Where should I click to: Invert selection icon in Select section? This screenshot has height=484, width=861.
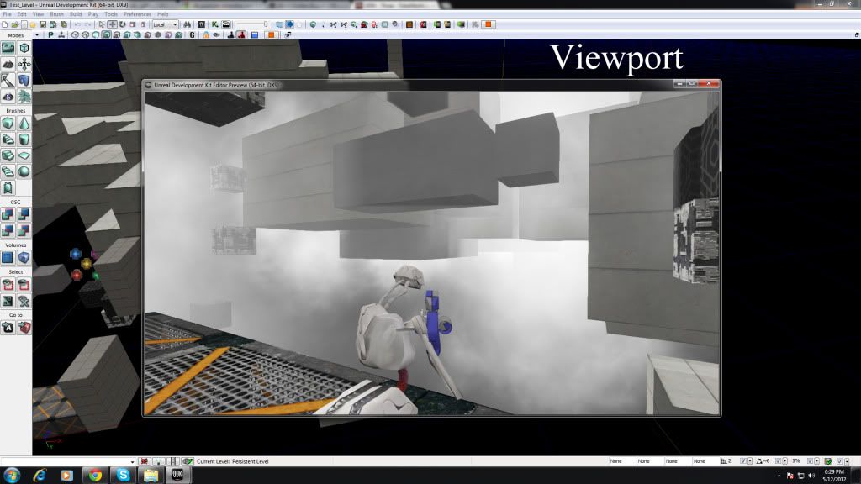[x=8, y=301]
